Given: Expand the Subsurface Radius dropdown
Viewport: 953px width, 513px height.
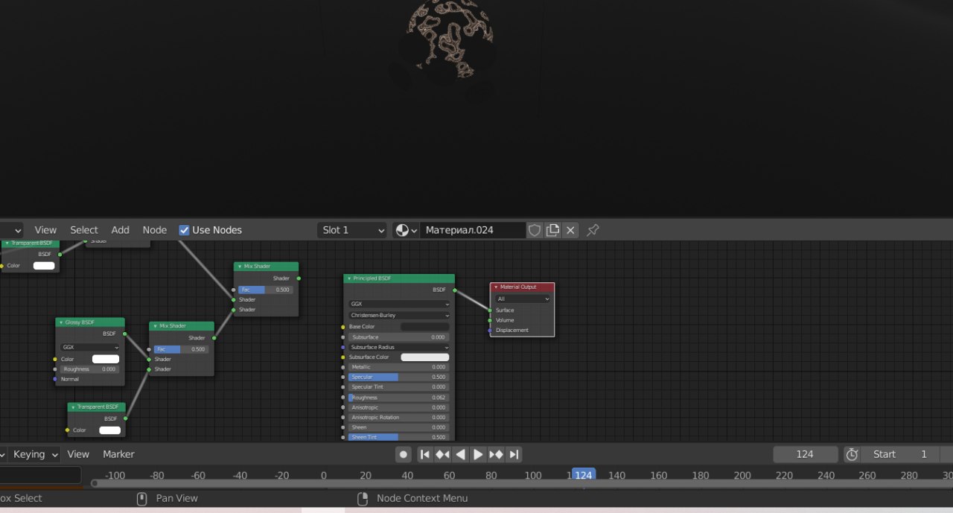Looking at the screenshot, I should (x=400, y=347).
